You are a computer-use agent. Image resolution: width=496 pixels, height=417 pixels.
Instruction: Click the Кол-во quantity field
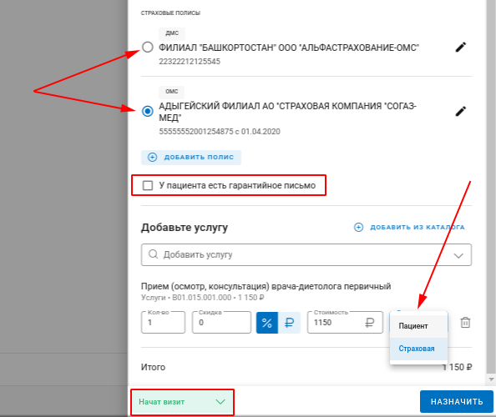click(x=163, y=323)
